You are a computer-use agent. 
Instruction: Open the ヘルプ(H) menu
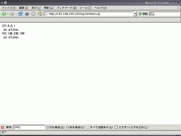(x=101, y=8)
